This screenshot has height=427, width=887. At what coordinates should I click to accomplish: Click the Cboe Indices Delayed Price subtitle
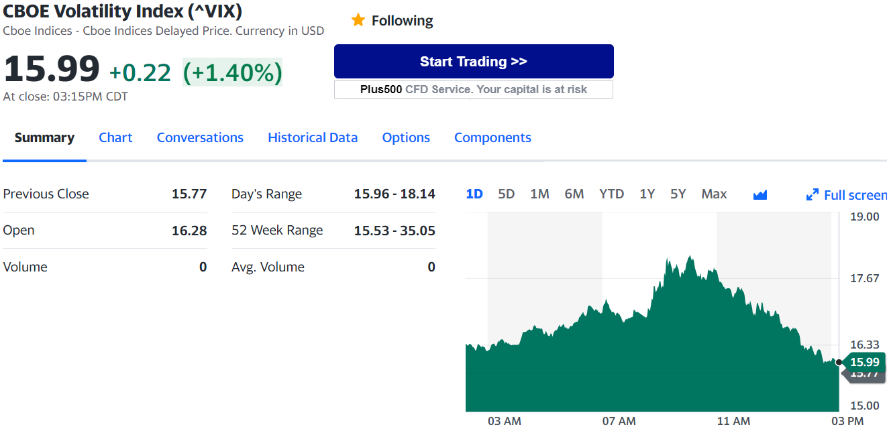coord(163,31)
